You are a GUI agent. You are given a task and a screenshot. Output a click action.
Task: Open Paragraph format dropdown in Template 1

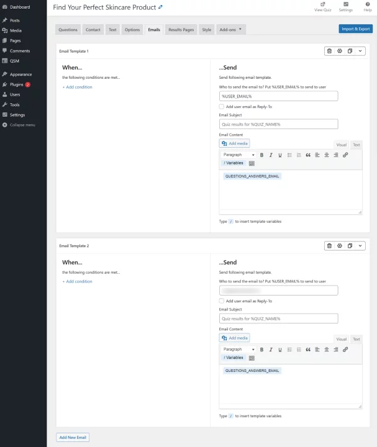[x=238, y=155]
